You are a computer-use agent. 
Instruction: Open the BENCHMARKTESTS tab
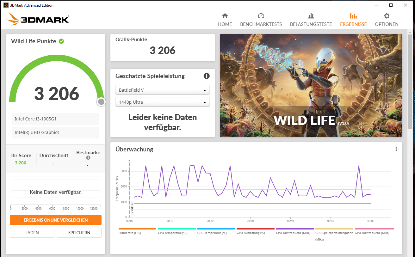(x=261, y=20)
